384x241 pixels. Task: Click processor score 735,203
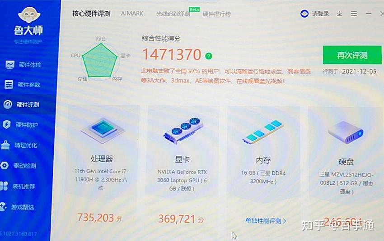(96, 218)
